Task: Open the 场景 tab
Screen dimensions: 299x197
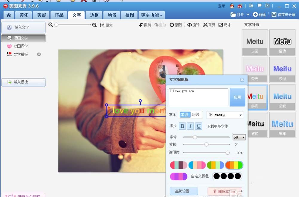Action: (x=112, y=15)
